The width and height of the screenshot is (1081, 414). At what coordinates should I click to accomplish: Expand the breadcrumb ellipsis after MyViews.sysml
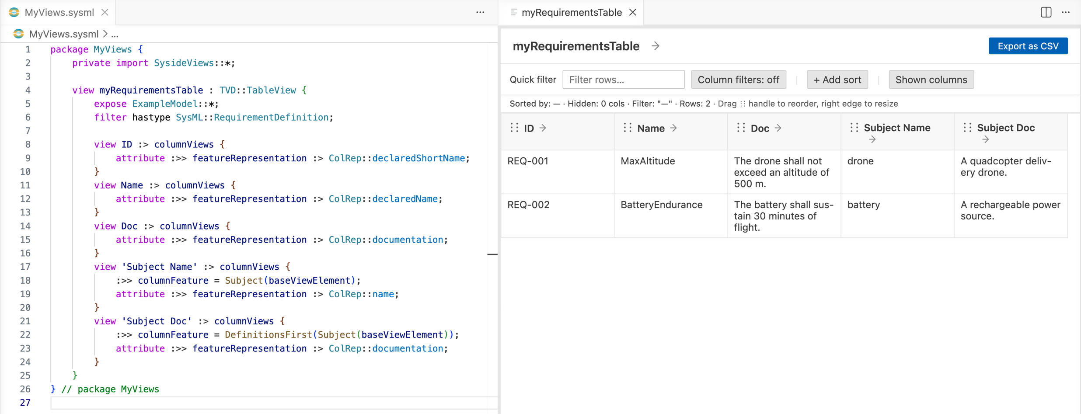coord(115,34)
